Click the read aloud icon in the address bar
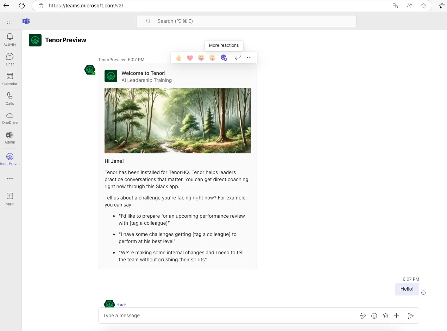This screenshot has width=447, height=331. coord(409,6)
